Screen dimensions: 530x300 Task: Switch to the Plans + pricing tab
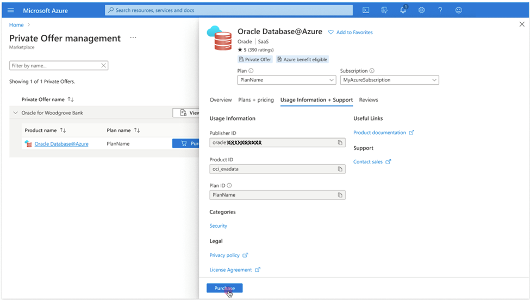[x=256, y=100]
